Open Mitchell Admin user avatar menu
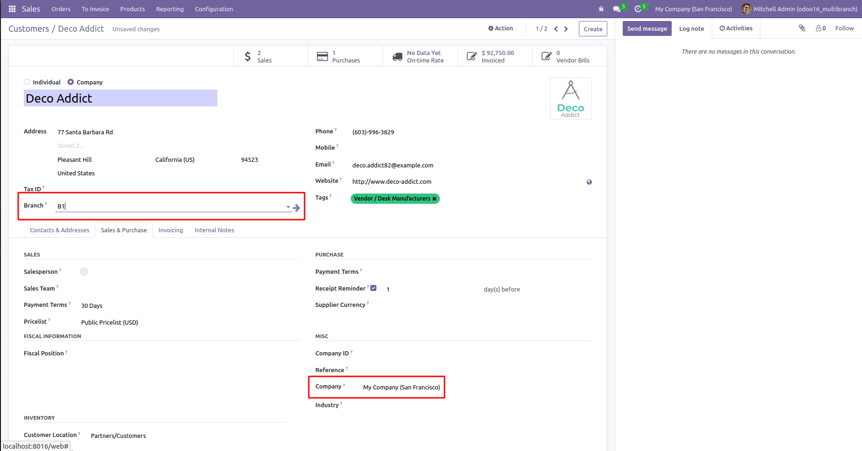Screen dimensions: 862x451 [x=799, y=9]
